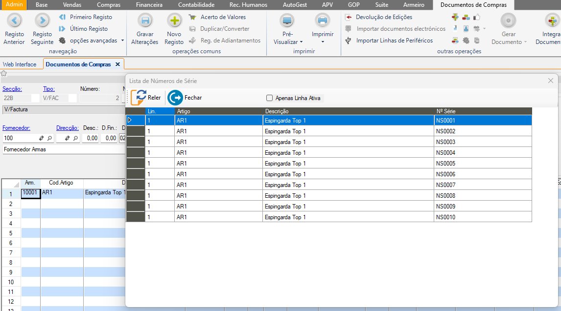The image size is (561, 311).
Task: Click the Reler refresh icon
Action: click(139, 98)
